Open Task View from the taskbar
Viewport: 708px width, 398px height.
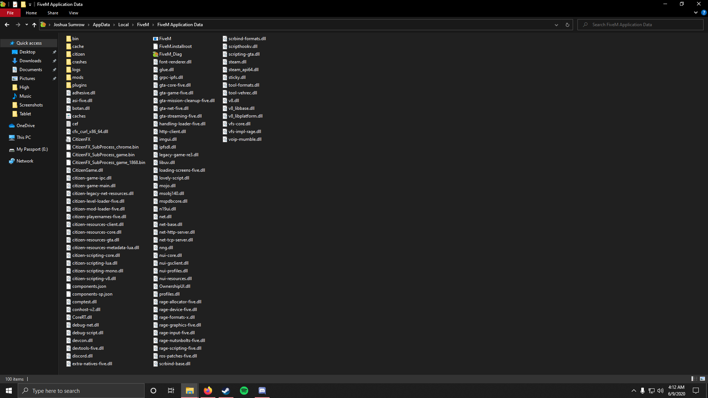tap(171, 390)
